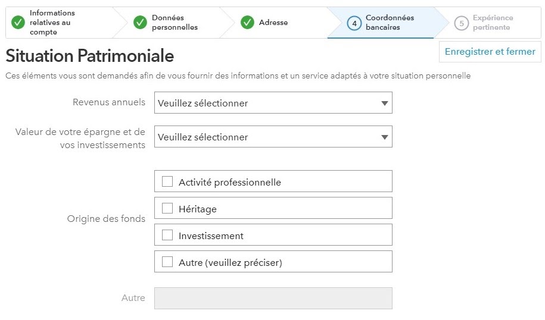Open the Revenus annuels dropdown
Image resolution: width=545 pixels, height=320 pixels.
point(273,103)
